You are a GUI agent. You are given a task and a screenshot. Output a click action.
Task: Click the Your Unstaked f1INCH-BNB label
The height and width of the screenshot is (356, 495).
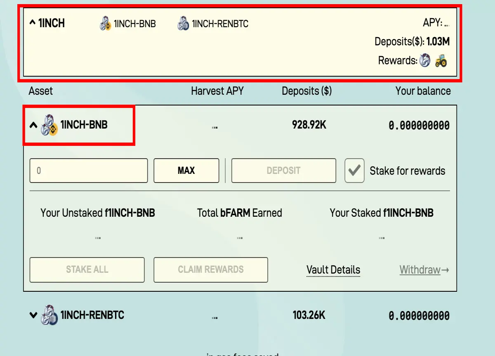98,213
